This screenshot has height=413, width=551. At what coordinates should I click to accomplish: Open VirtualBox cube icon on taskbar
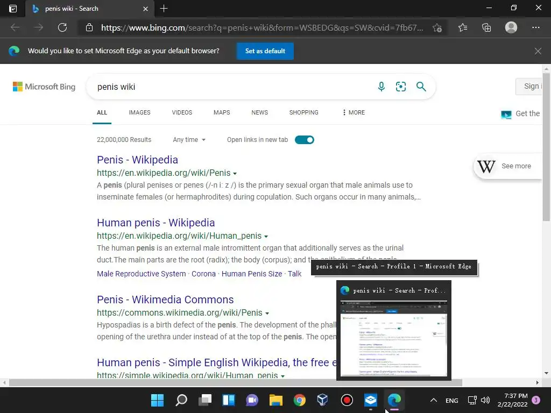323,400
